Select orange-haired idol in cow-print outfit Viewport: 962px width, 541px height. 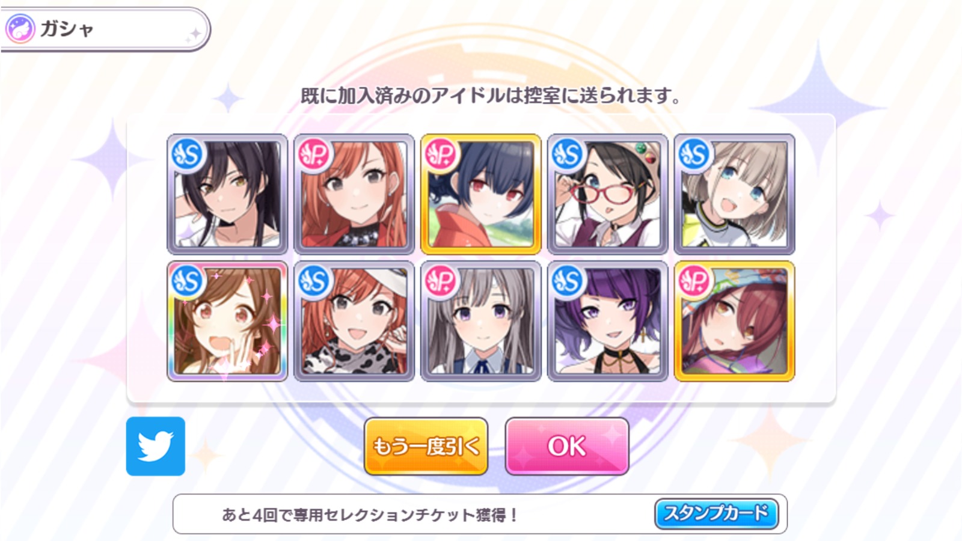[x=354, y=321]
